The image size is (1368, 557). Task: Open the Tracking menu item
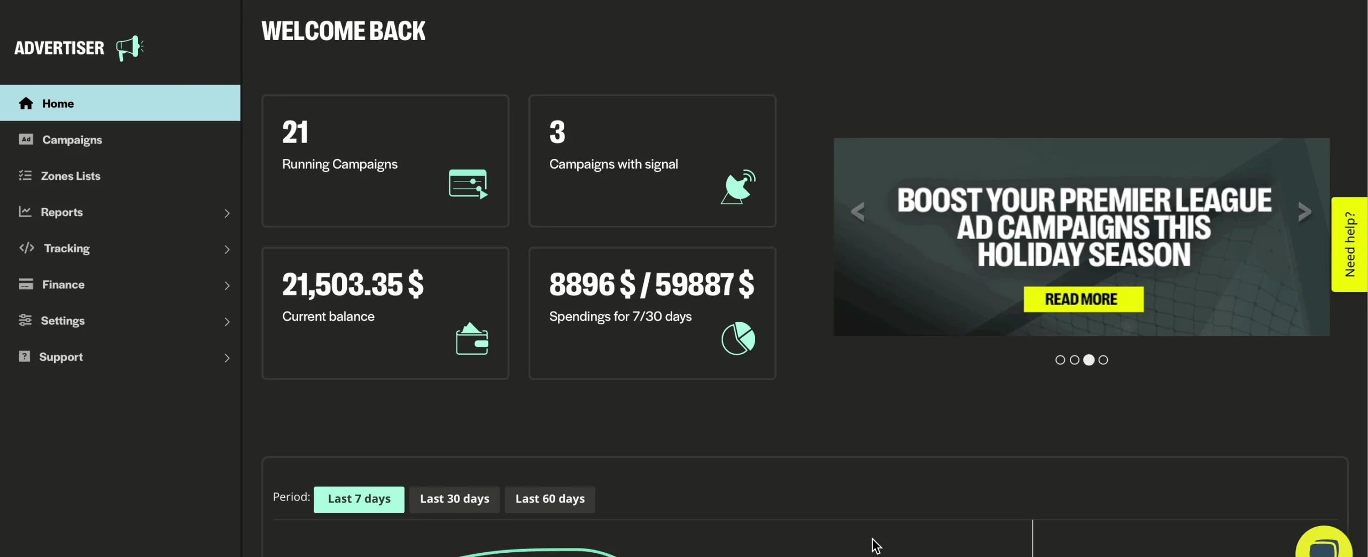[x=120, y=248]
